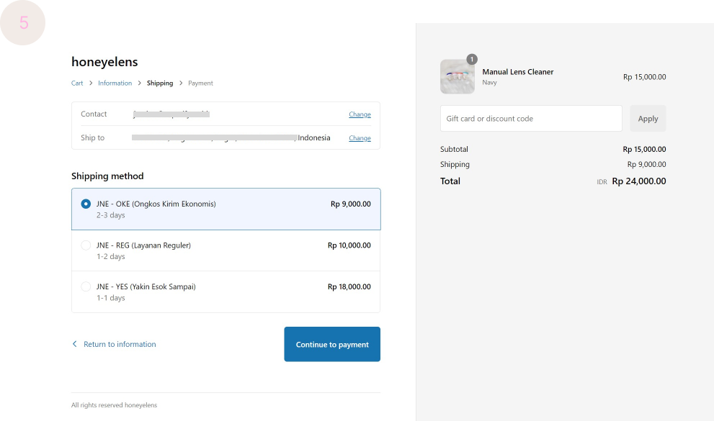Click the quantity badge on product image
This screenshot has height=421, width=714.
472,59
